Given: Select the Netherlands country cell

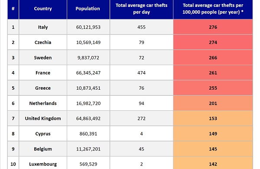Looking at the screenshot, I should click(43, 103).
